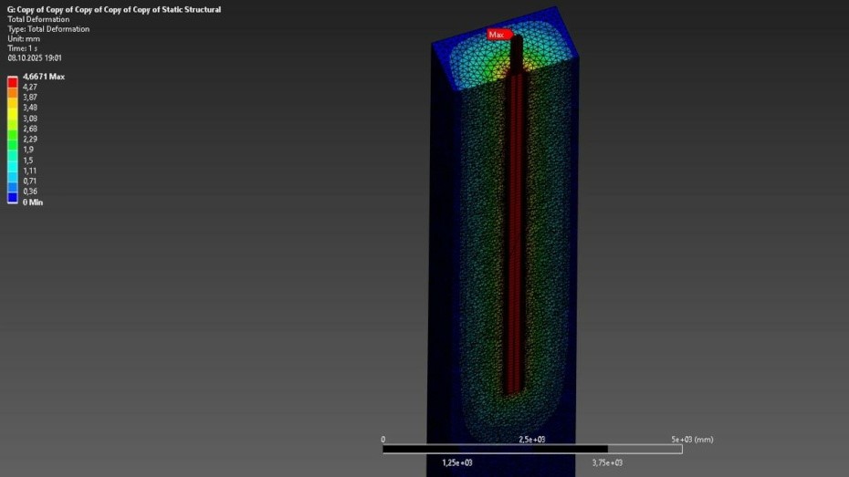Click the 4,6671 Max legend value
The width and height of the screenshot is (849, 477).
[x=43, y=77]
